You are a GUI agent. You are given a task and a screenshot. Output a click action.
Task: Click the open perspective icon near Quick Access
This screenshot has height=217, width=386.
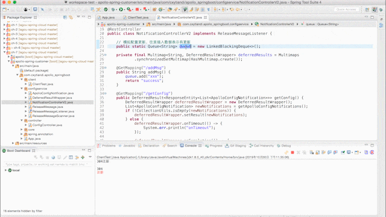tap(367, 10)
